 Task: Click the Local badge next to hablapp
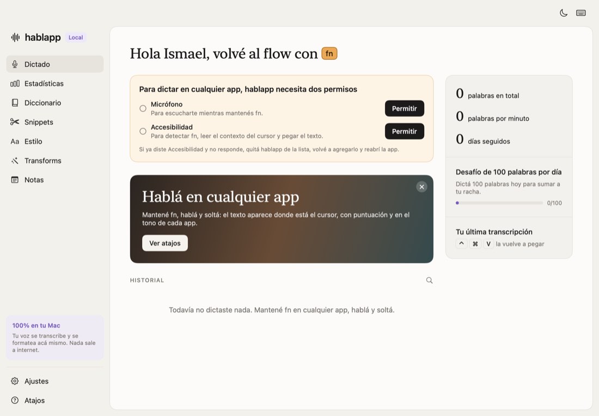(76, 38)
